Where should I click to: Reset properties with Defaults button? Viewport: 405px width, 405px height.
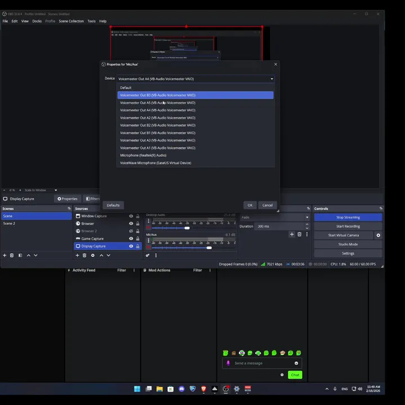pos(113,205)
